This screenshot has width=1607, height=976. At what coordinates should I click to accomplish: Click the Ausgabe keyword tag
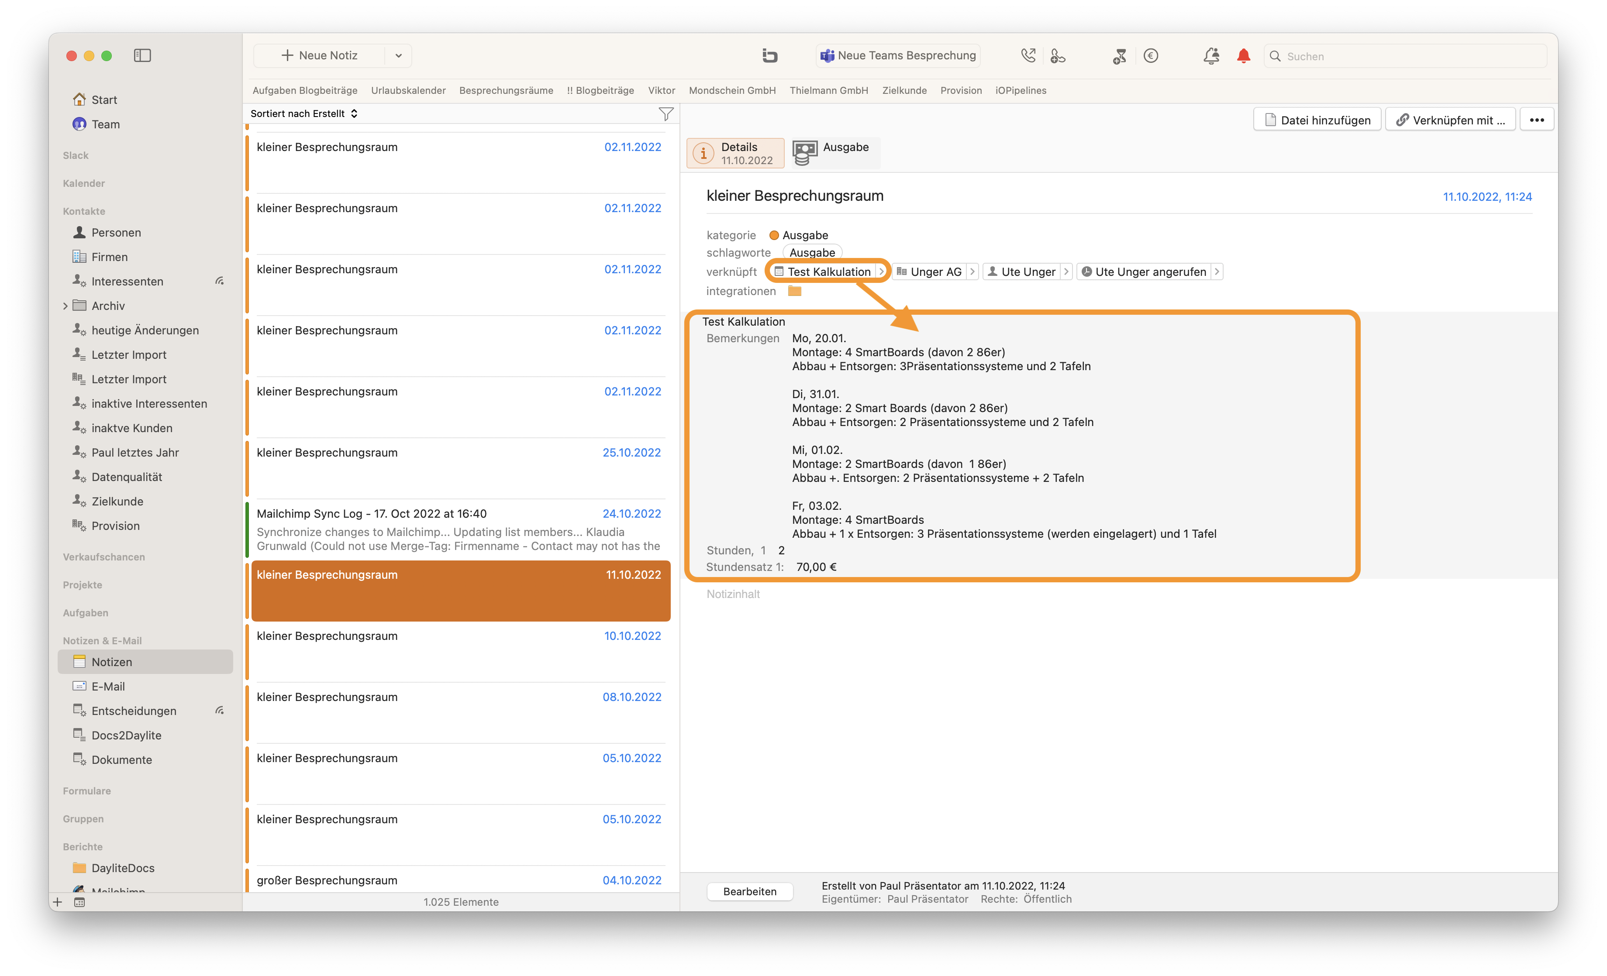click(x=812, y=252)
